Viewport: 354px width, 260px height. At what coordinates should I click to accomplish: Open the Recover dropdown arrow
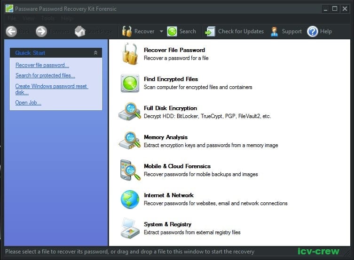(x=161, y=31)
